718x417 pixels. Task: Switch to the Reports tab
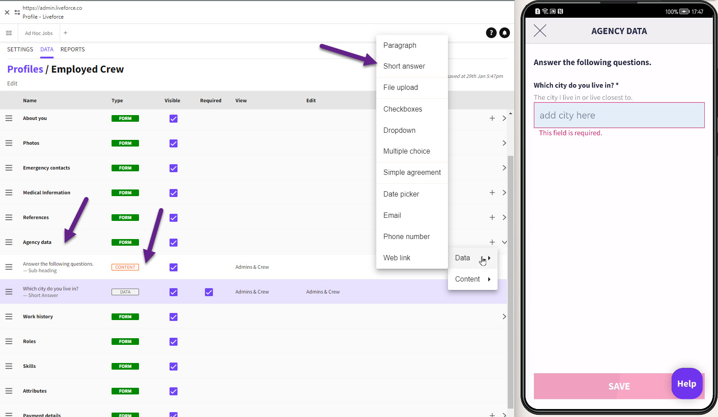(x=73, y=50)
